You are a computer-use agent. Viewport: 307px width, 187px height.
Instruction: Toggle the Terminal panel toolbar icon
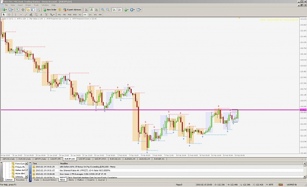(x=33, y=10)
